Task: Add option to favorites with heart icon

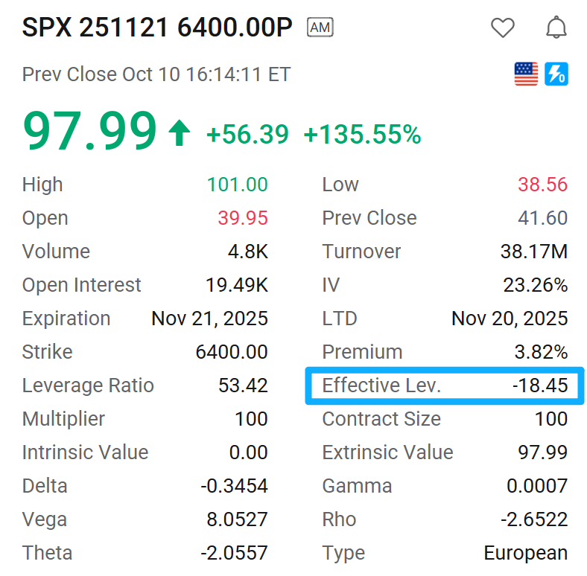Action: pyautogui.click(x=503, y=28)
